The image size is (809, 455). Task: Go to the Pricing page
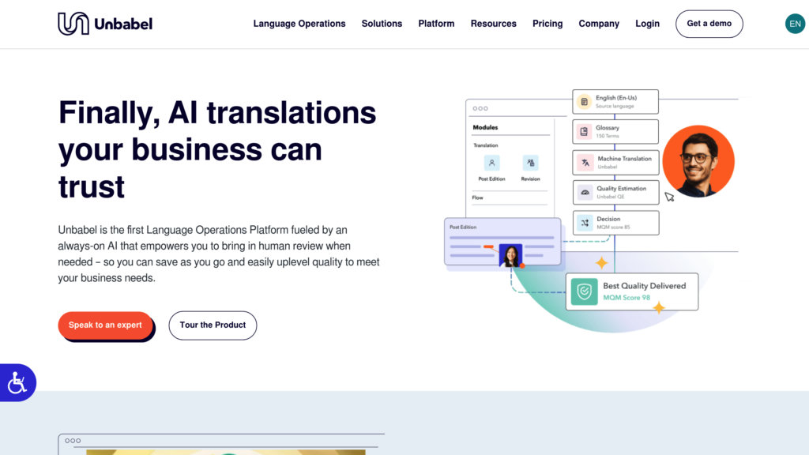pos(547,24)
